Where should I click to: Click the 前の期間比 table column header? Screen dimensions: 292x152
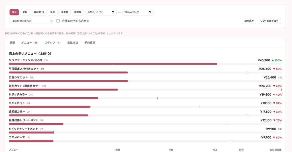(x=276, y=150)
